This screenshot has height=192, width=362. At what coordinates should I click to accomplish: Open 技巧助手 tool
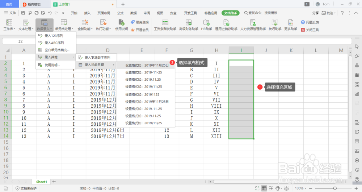pos(275,25)
